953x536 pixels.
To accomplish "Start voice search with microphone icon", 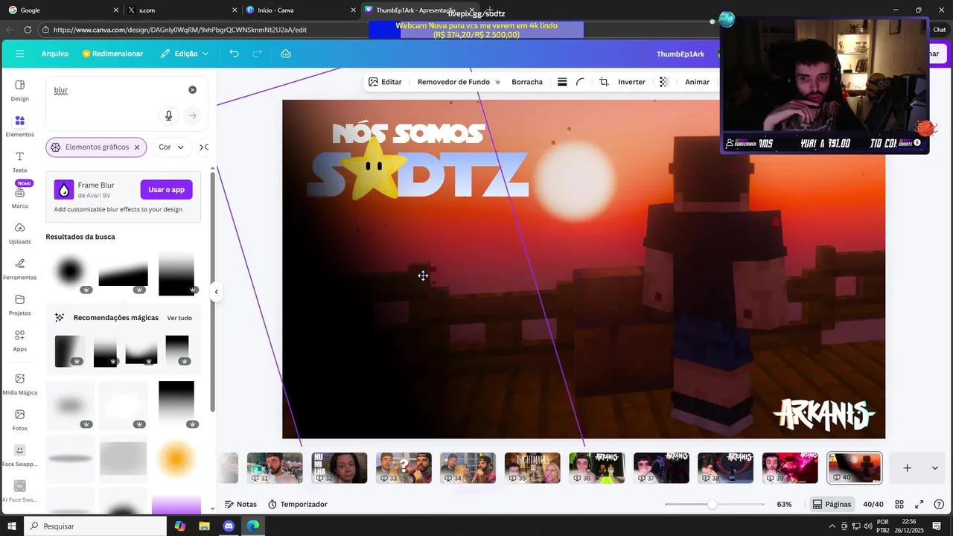I will coord(168,115).
